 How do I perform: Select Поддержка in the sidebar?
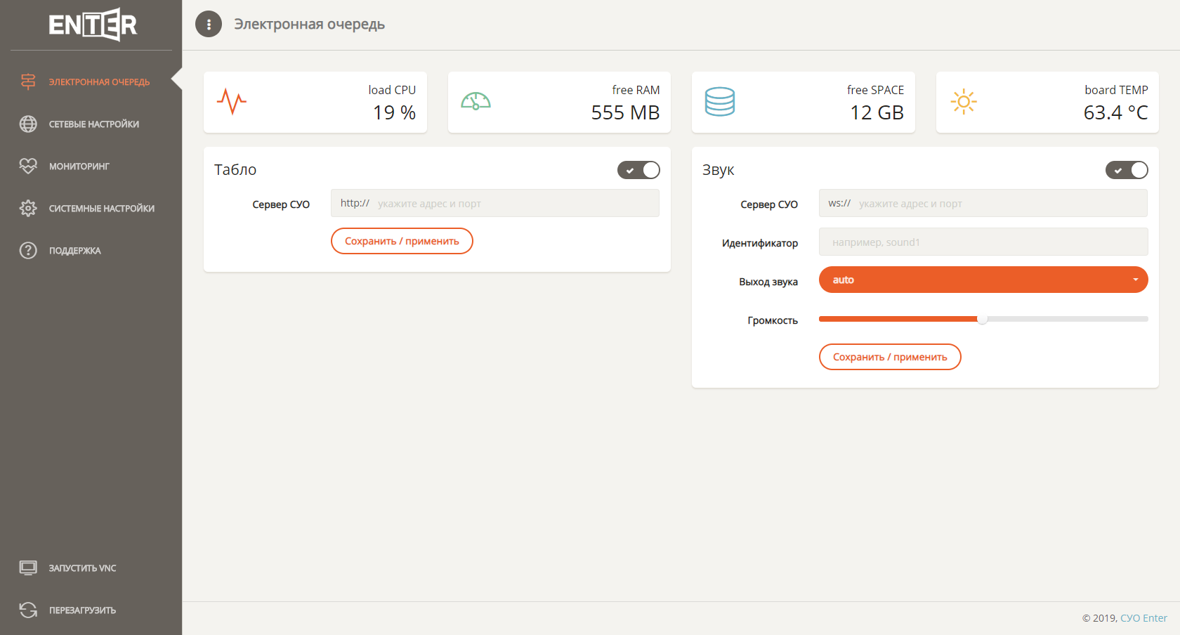[74, 251]
